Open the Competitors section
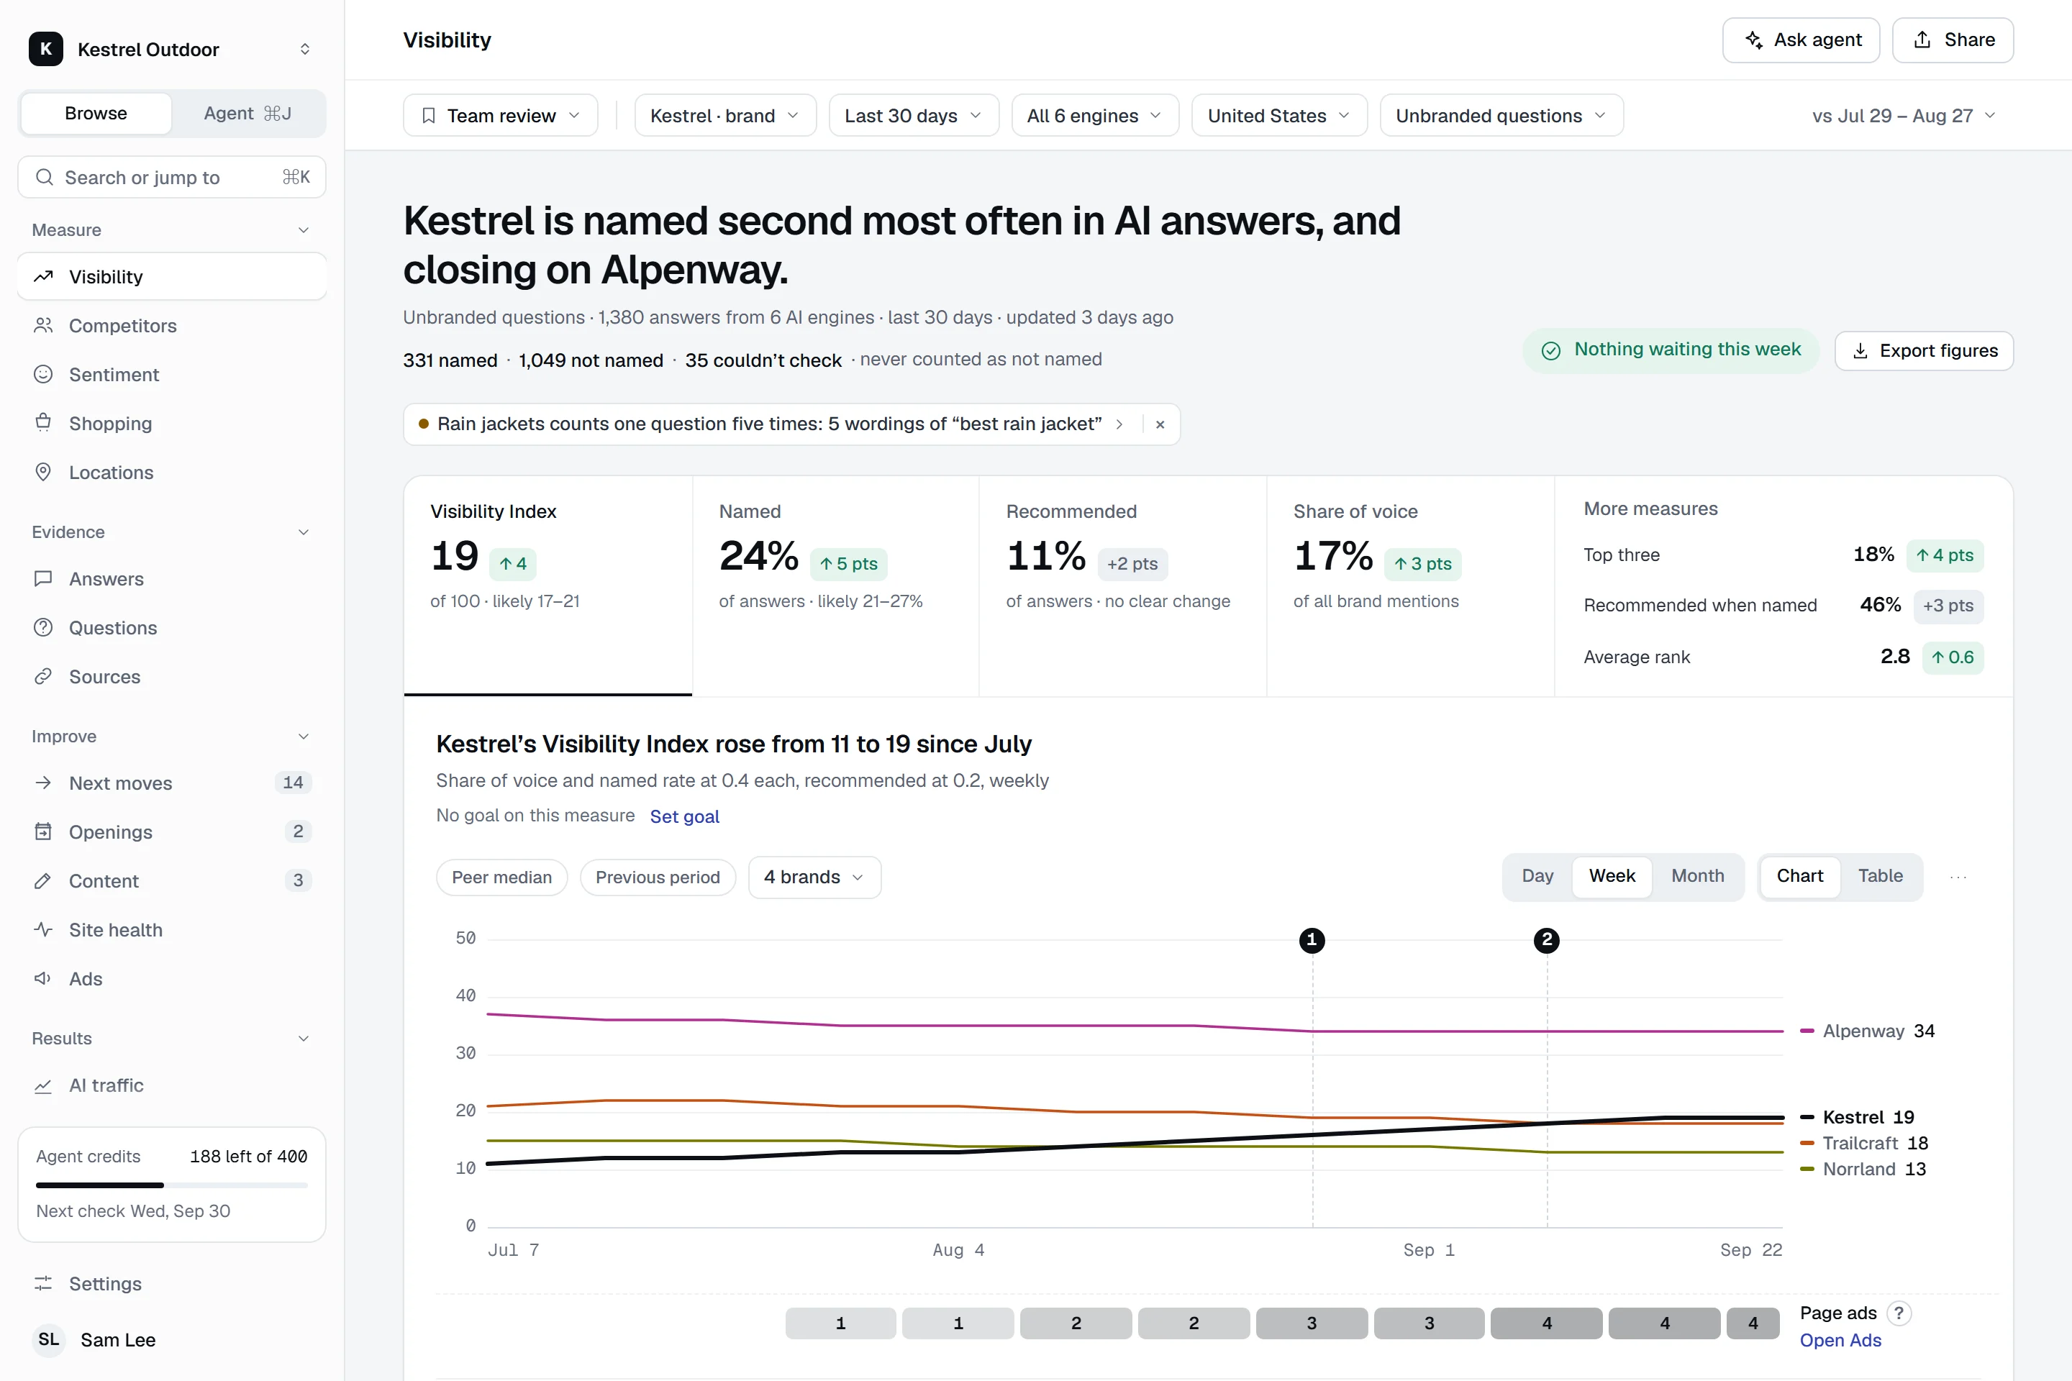 [x=172, y=326]
